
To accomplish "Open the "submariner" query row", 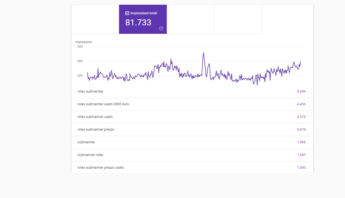I will (192, 142).
